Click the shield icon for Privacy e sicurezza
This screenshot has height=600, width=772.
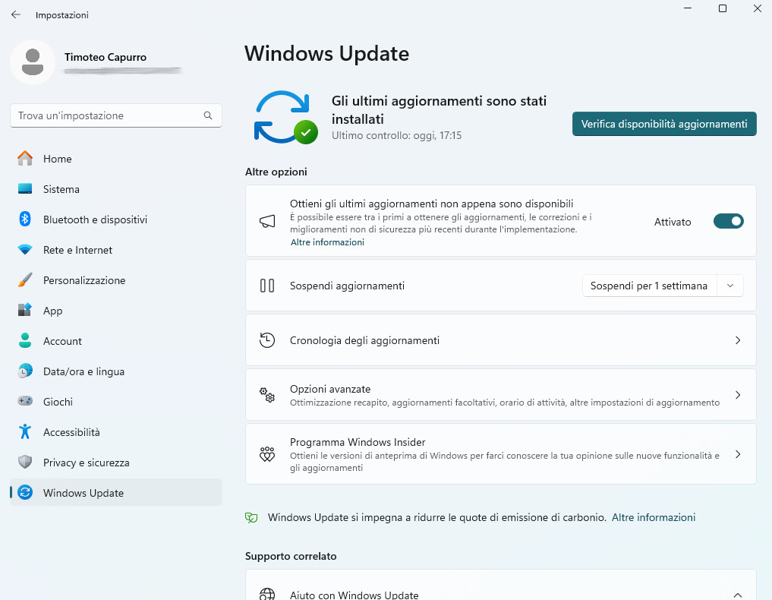[x=25, y=462]
